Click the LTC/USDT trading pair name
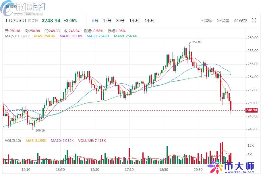The image size is (261, 174). coord(17,21)
